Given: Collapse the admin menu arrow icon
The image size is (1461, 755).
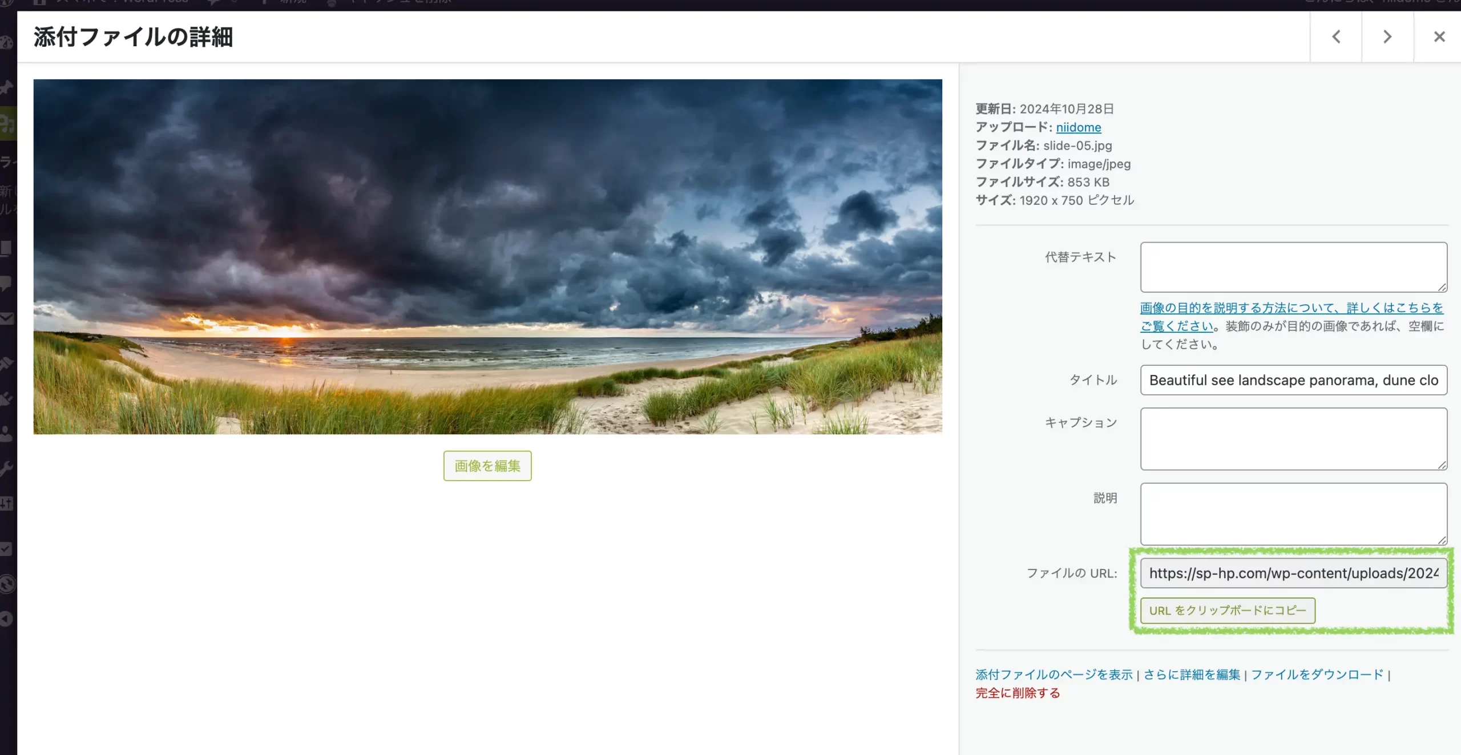Looking at the screenshot, I should coord(6,619).
